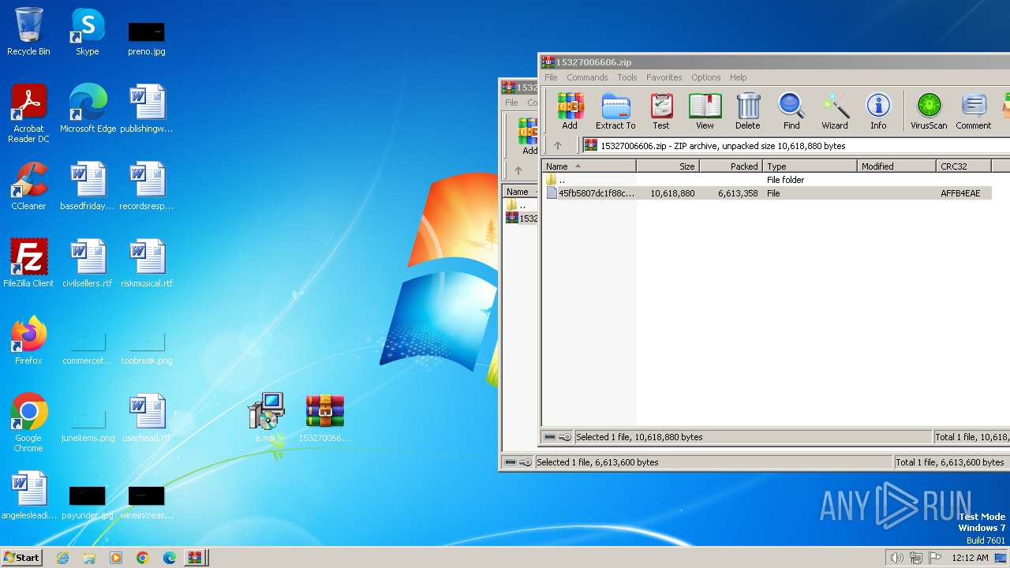Select civilsellers.rtf document
Screen dimensions: 1010x568
tap(88, 263)
